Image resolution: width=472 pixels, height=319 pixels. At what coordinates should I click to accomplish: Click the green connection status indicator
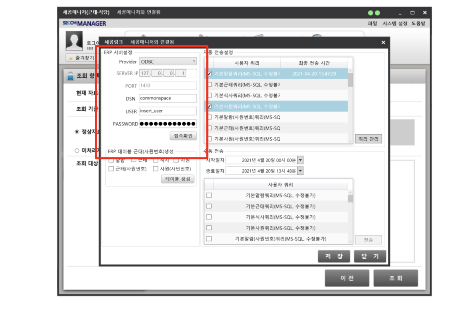pyautogui.click(x=374, y=13)
